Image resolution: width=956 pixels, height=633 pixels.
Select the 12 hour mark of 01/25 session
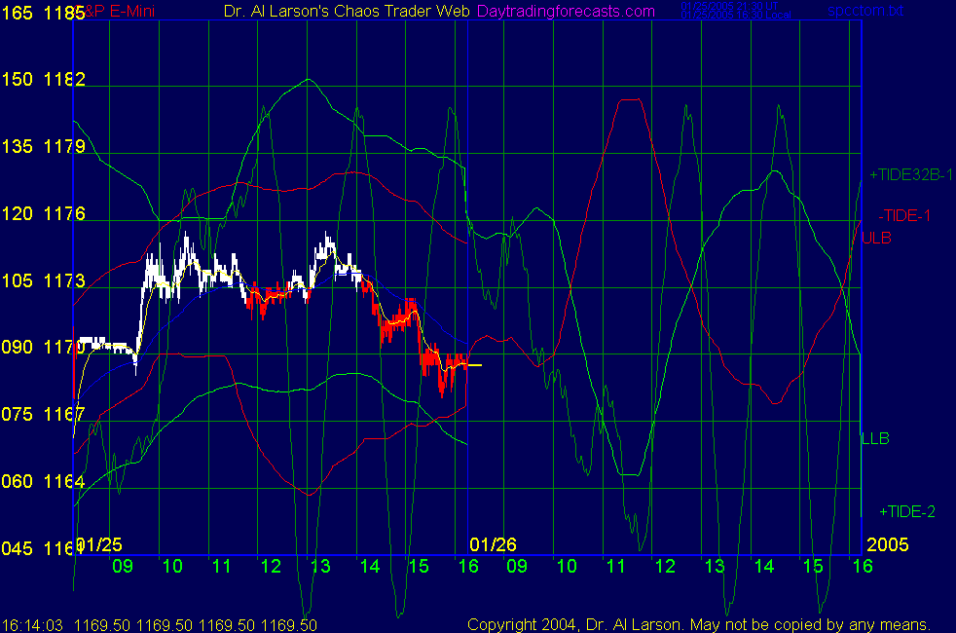[271, 567]
